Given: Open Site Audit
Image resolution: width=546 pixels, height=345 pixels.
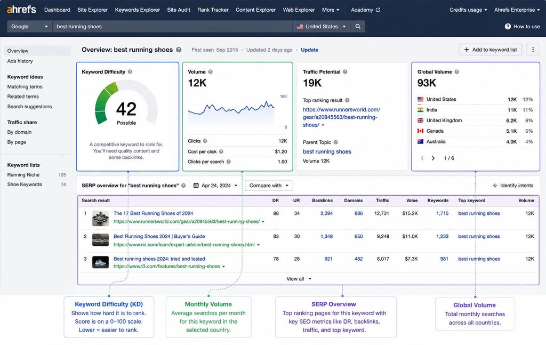Looking at the screenshot, I should (x=179, y=10).
